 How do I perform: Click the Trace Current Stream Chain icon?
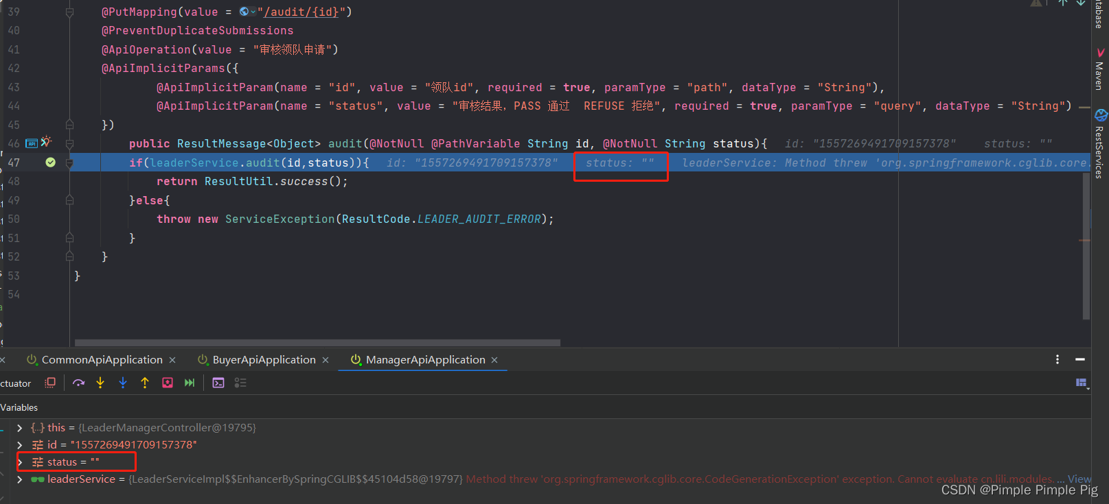coord(240,383)
